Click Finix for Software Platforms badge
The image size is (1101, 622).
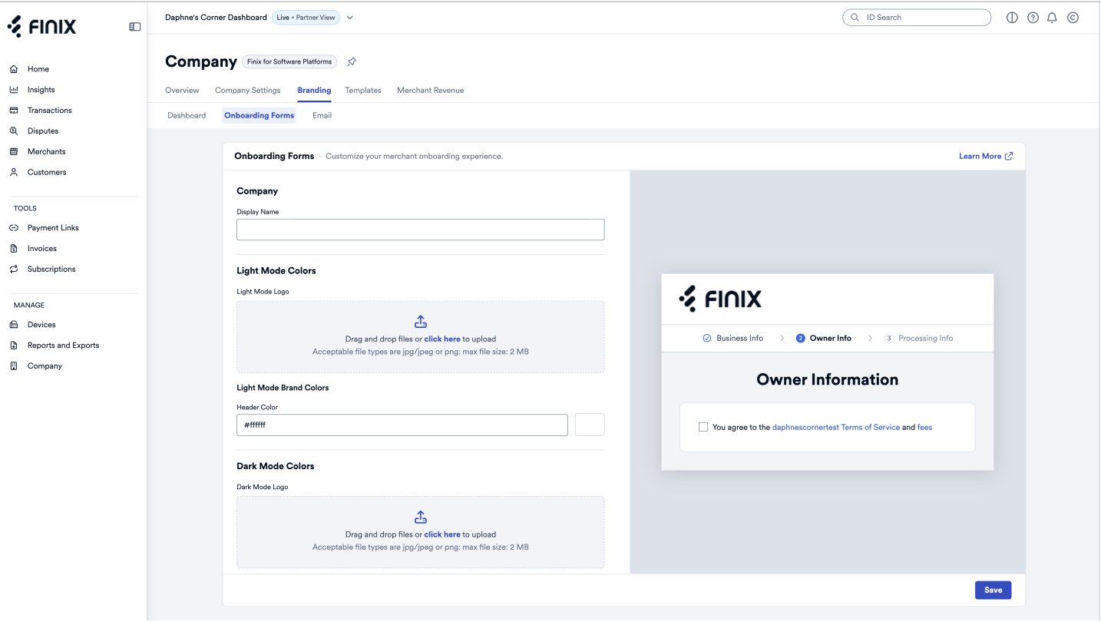pyautogui.click(x=289, y=61)
